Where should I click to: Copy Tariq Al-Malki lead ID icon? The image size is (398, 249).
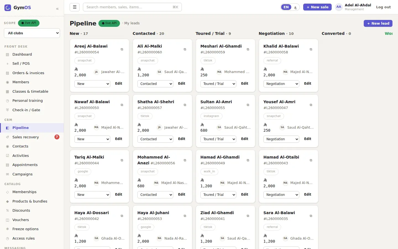(x=122, y=160)
